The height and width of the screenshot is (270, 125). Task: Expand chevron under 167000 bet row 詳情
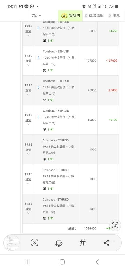[x=28, y=65]
